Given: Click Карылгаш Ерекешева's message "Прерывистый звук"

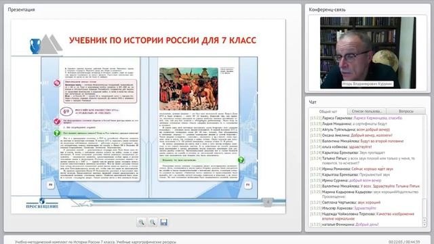Looking at the screenshot, I should pos(350,175).
